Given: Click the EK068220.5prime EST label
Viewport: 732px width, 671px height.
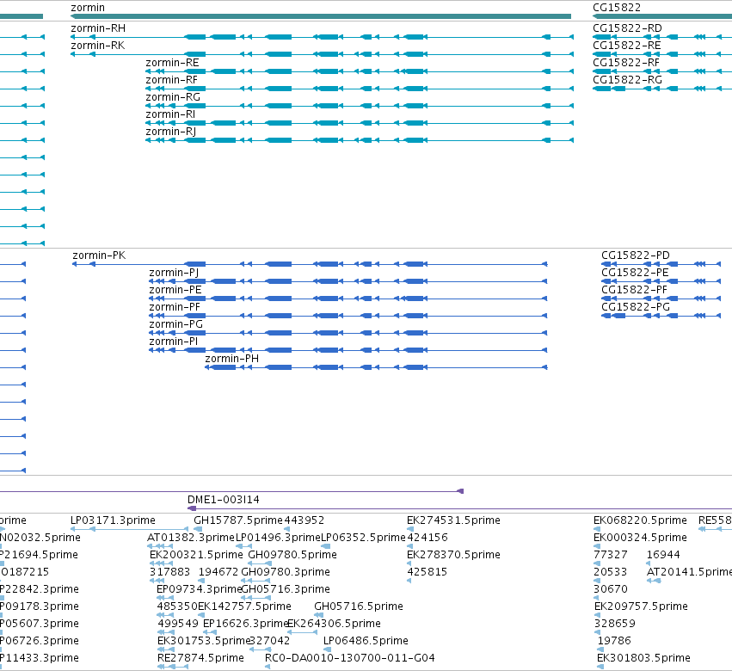Looking at the screenshot, I should pos(640,520).
